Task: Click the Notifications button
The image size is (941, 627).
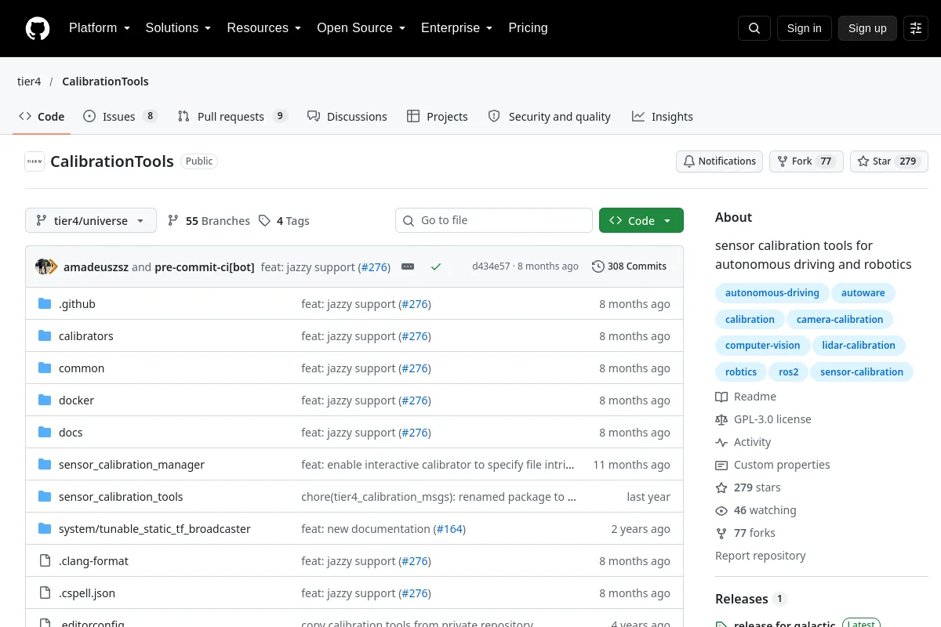Action: pyautogui.click(x=719, y=161)
